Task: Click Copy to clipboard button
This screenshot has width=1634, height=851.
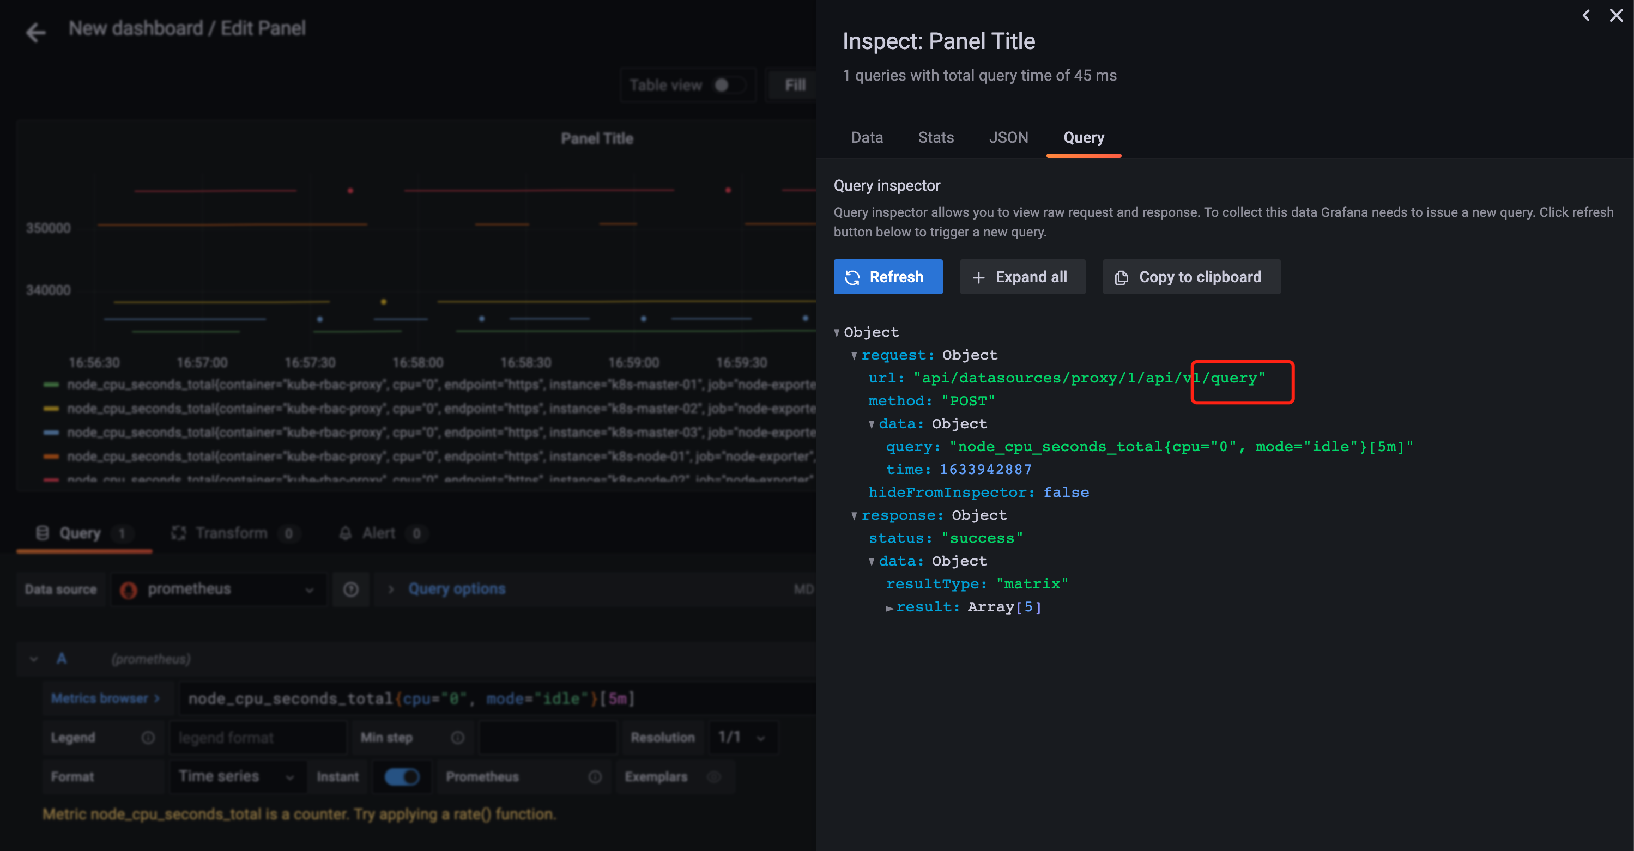Action: (x=1191, y=276)
